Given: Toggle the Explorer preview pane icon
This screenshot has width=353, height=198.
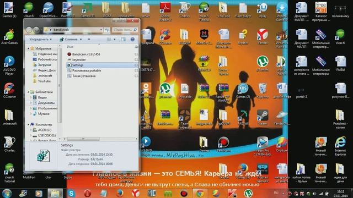Looking at the screenshot, I should (x=123, y=39).
